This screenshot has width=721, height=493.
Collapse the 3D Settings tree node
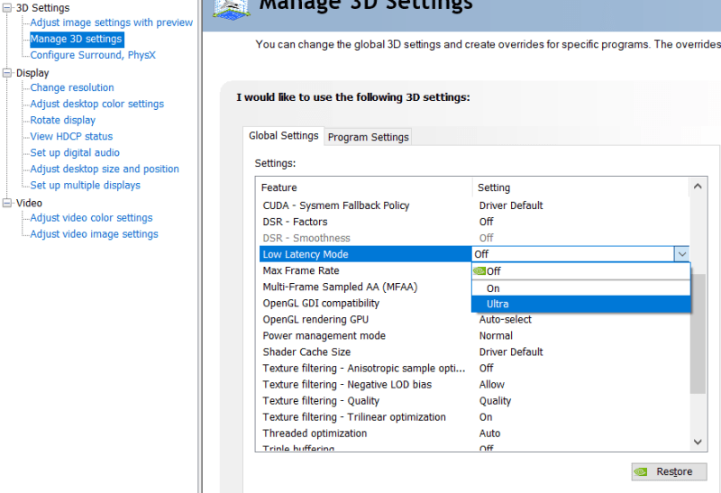(7, 8)
